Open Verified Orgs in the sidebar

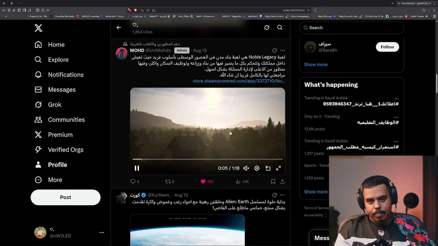(59, 150)
